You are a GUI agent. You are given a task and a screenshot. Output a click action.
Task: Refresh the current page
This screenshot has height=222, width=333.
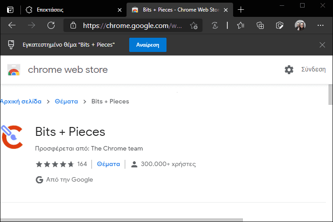[51, 25]
